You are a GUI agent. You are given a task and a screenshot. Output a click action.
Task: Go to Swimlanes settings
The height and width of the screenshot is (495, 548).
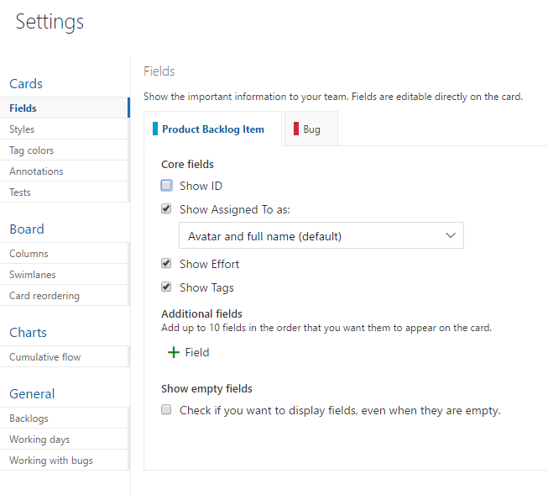65,274
